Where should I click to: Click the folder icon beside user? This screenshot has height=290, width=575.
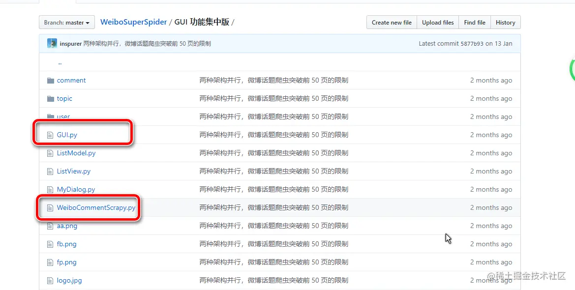pyautogui.click(x=51, y=116)
